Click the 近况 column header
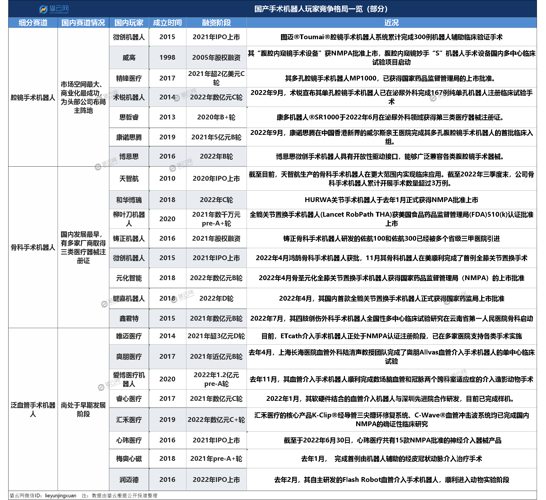Viewport: 546px width, 500px height. click(391, 23)
